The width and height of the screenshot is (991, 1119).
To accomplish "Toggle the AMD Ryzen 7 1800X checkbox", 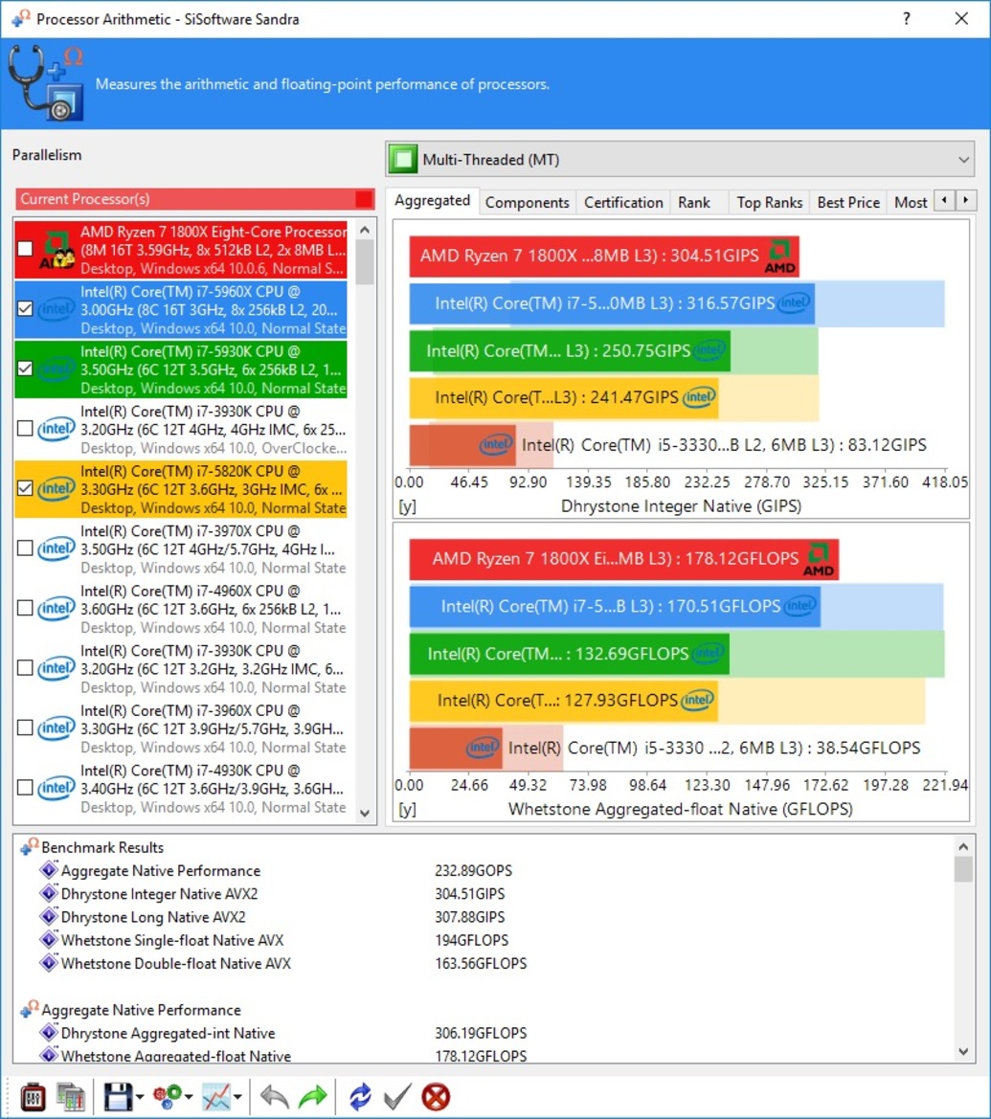I will (25, 249).
